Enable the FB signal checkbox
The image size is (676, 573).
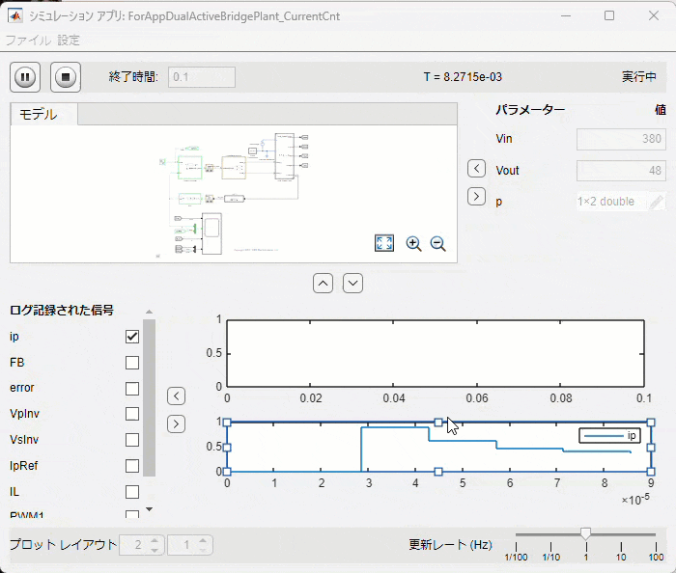pos(132,363)
